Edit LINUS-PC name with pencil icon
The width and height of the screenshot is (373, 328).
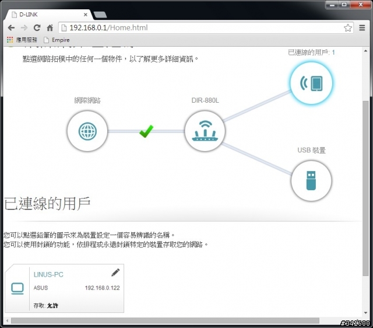point(115,273)
